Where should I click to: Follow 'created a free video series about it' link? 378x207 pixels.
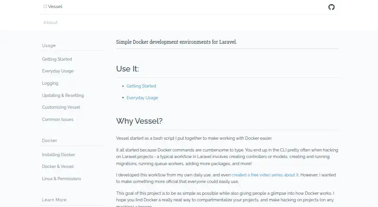265,175
